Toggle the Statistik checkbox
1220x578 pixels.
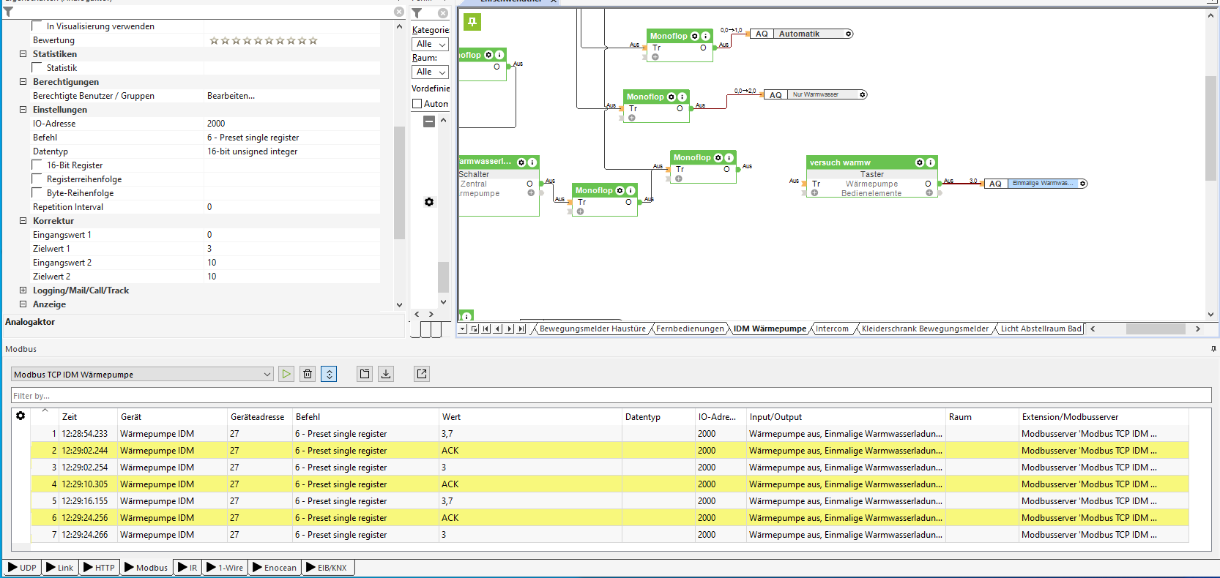pos(37,68)
